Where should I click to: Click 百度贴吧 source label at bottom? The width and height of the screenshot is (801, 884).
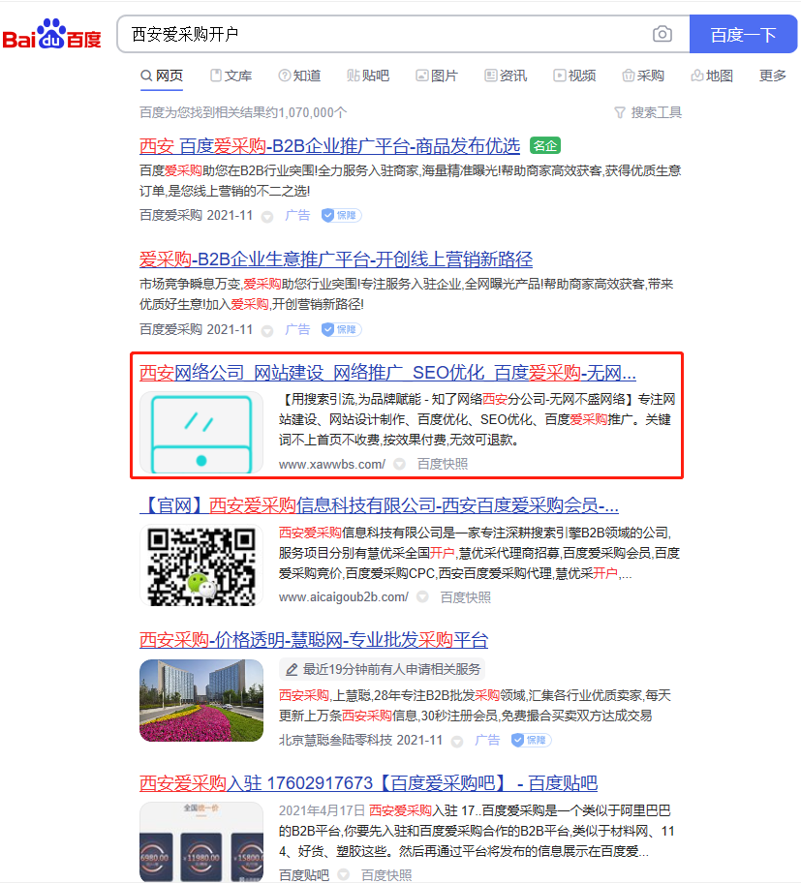tap(304, 875)
